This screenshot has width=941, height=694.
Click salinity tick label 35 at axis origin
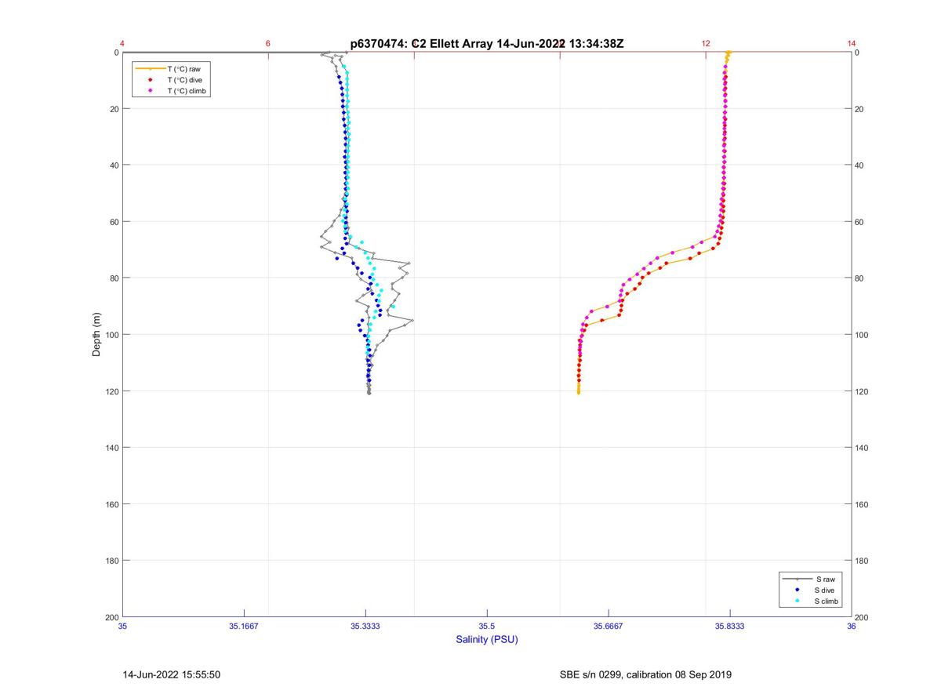point(123,627)
